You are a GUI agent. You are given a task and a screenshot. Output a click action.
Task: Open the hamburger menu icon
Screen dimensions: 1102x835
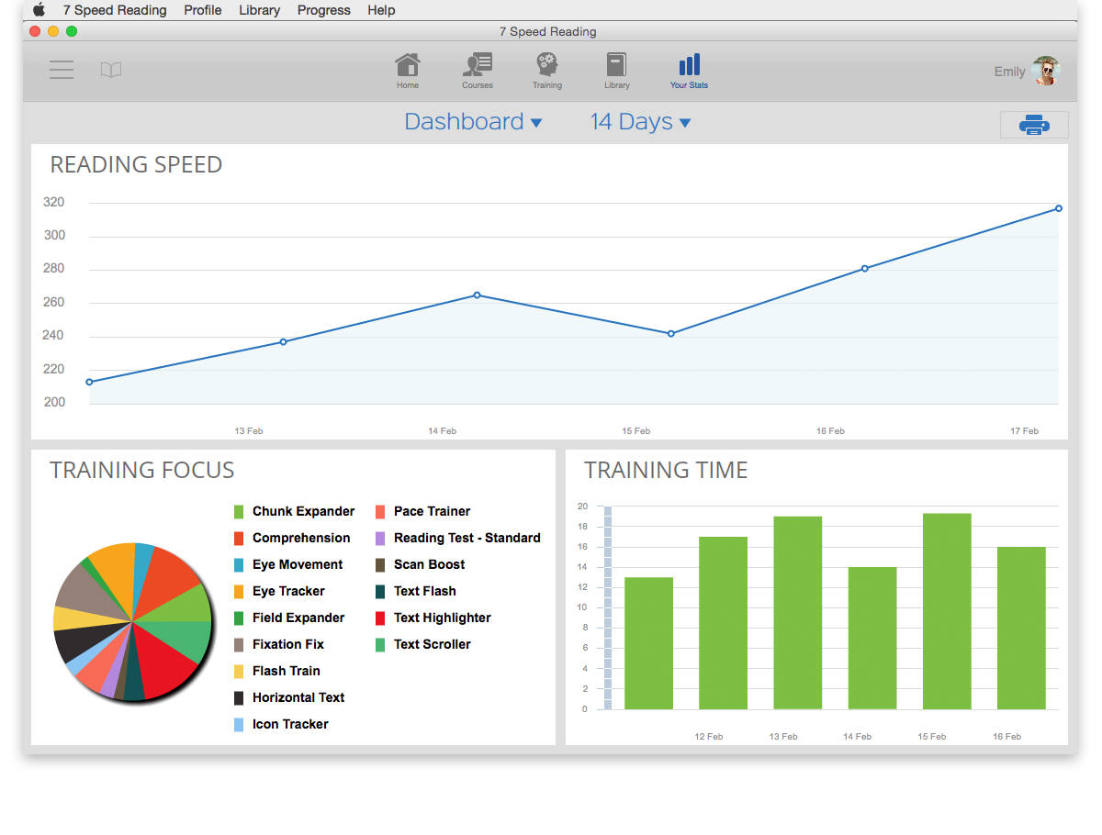(x=62, y=70)
